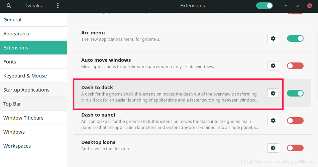The height and width of the screenshot is (167, 318).
Task: Enable the Auto move windows switch
Action: [295, 66]
